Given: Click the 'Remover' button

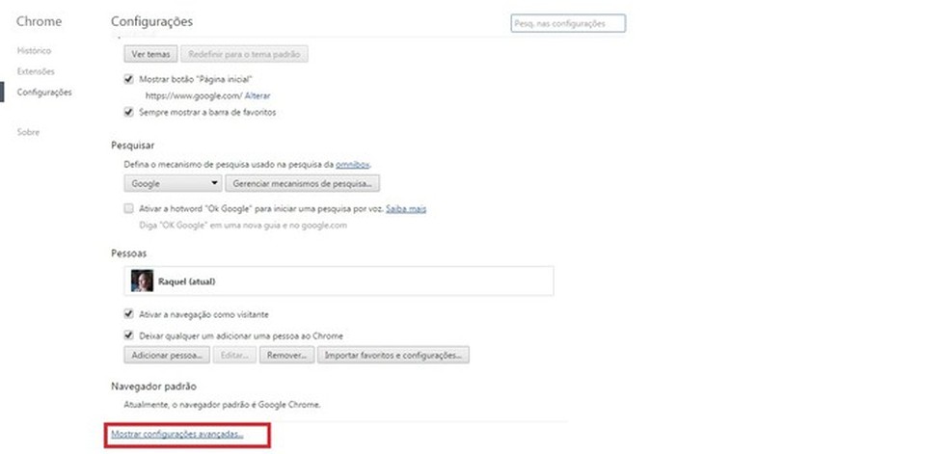Looking at the screenshot, I should 287,355.
